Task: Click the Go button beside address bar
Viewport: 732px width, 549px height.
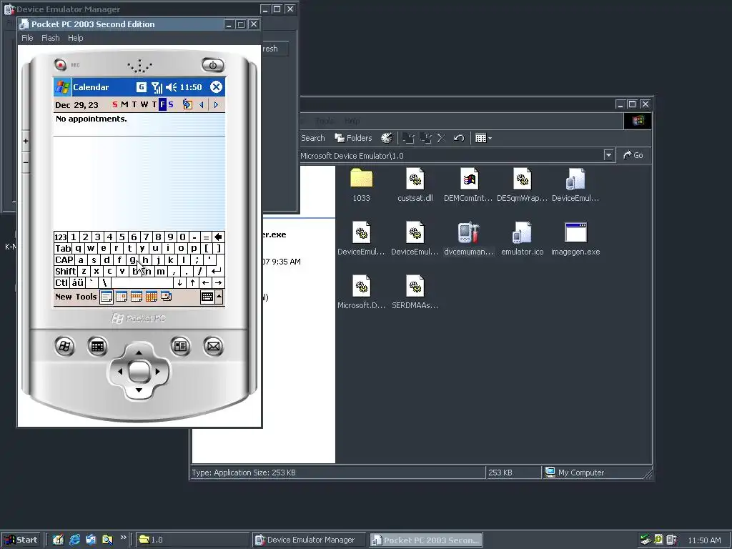Action: [633, 155]
